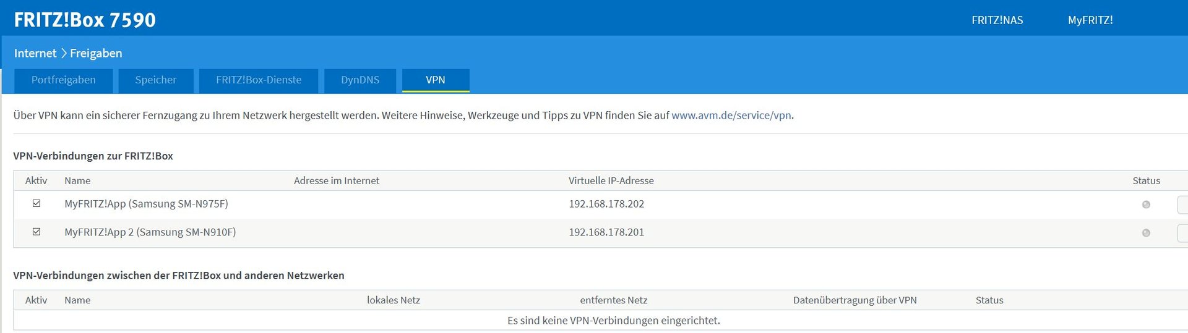
Task: Toggle Aktiv checkbox for MyFRITZ!App (Samsung SM-N975F)
Action: [37, 203]
